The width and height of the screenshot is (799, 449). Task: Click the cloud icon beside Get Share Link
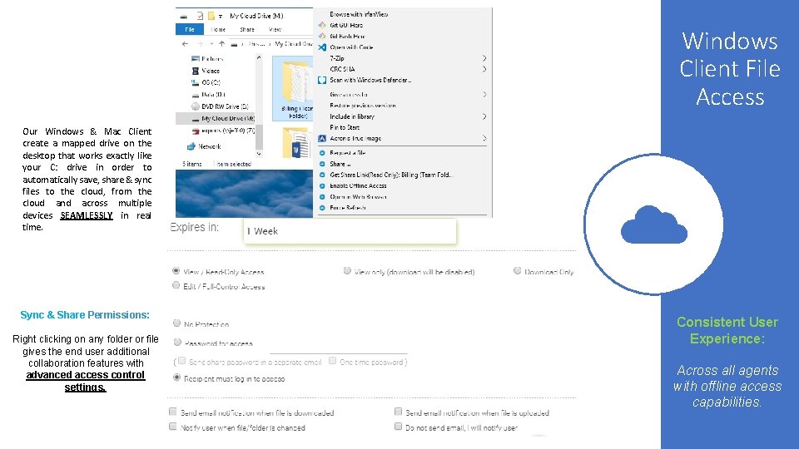(322, 175)
